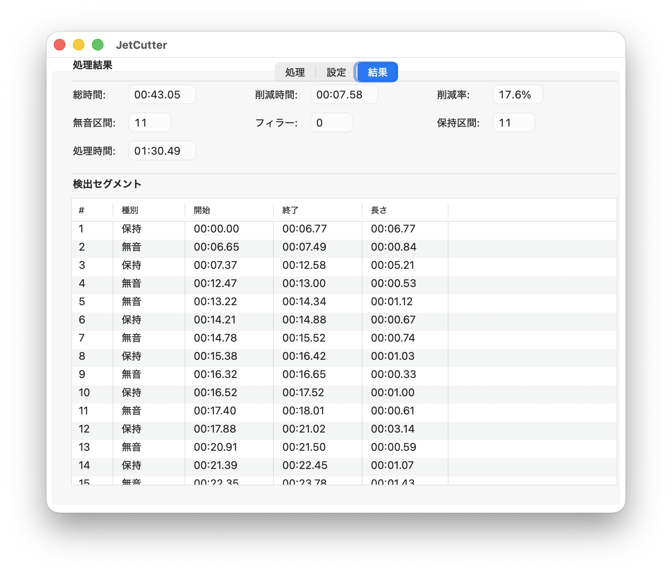
Task: Select end time 00:21.02 in row 12
Action: click(x=304, y=429)
